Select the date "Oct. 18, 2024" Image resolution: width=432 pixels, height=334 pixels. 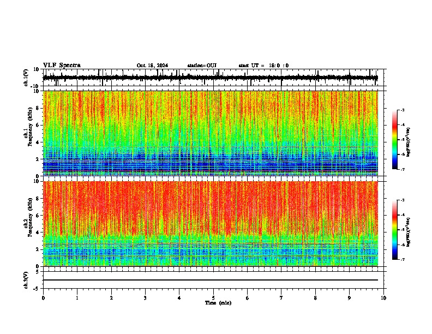click(152, 65)
